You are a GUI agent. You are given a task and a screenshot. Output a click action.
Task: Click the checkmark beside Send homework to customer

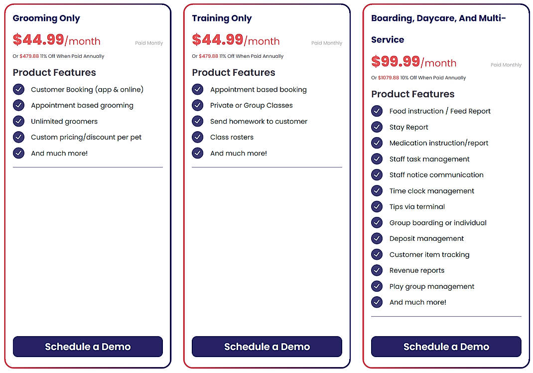click(x=197, y=121)
